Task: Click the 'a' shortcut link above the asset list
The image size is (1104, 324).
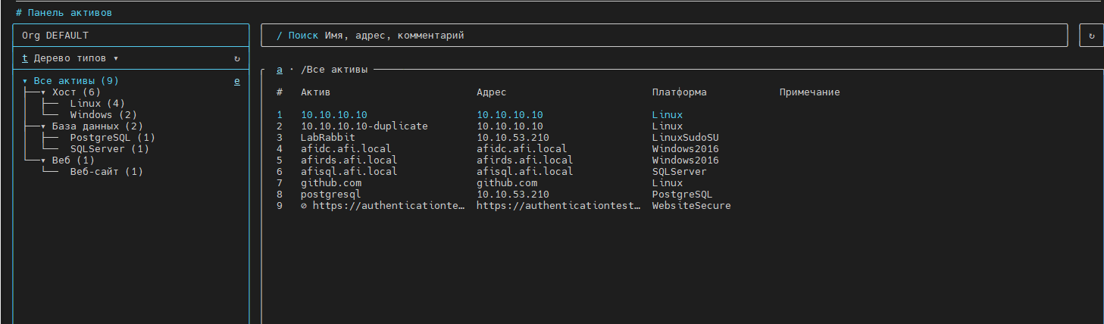Action: 280,70
